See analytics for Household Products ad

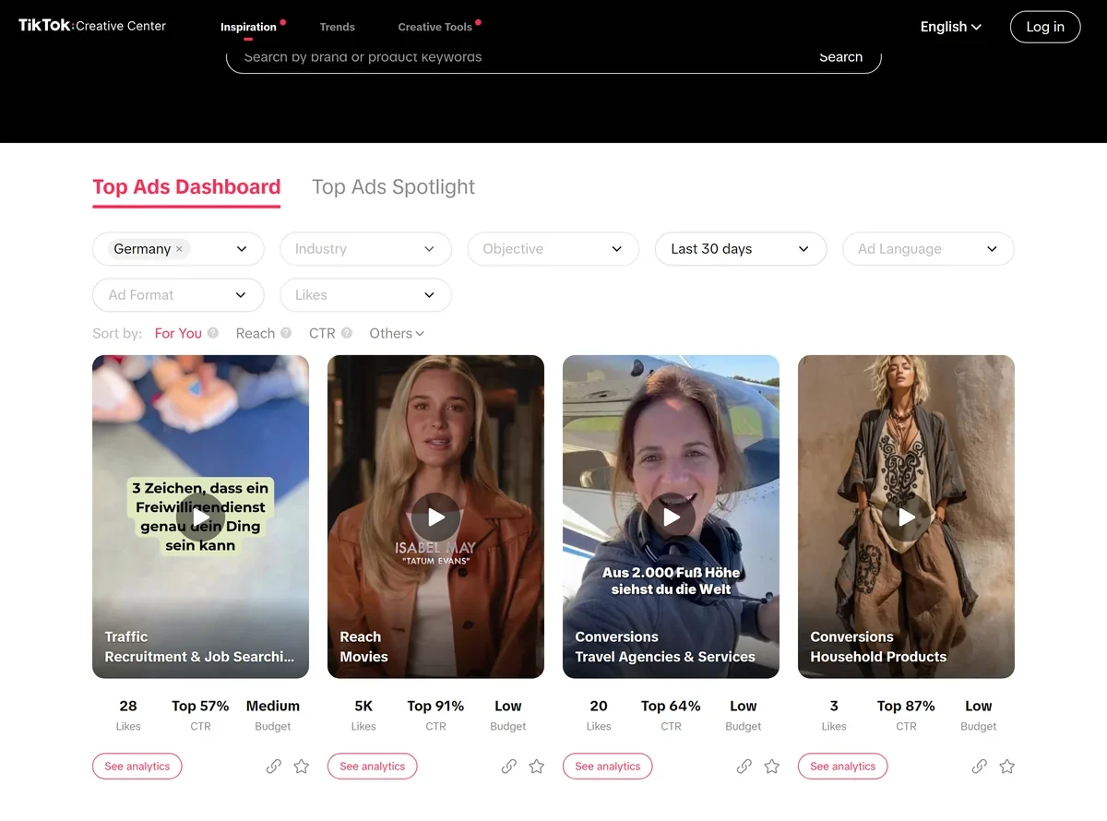coord(843,767)
